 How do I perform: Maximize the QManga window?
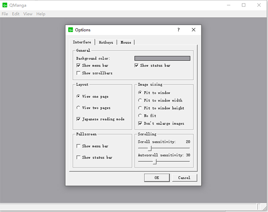pos(244,5)
